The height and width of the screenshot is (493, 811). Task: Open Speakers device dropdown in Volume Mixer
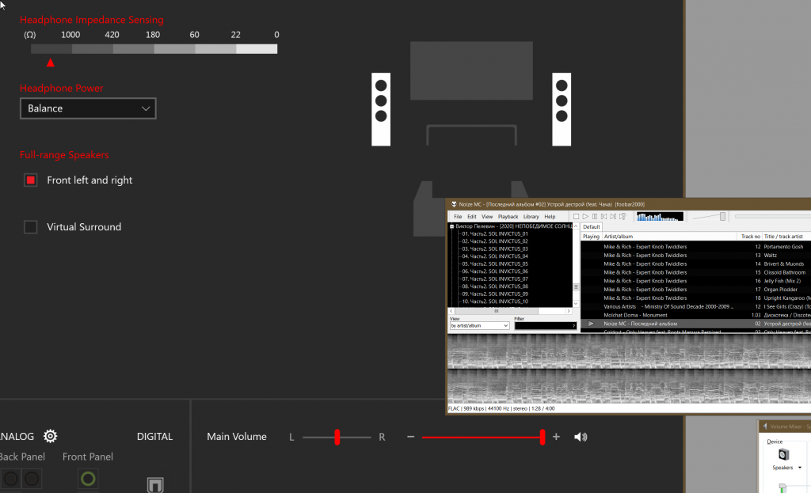click(x=800, y=468)
